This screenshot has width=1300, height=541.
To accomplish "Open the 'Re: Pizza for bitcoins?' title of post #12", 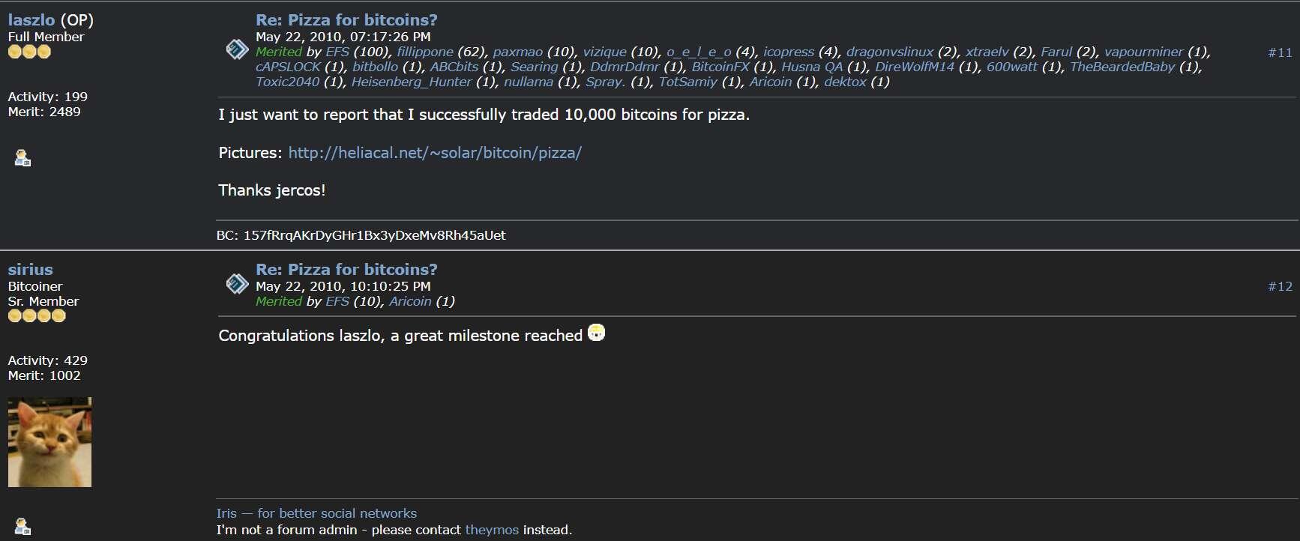I will click(346, 270).
